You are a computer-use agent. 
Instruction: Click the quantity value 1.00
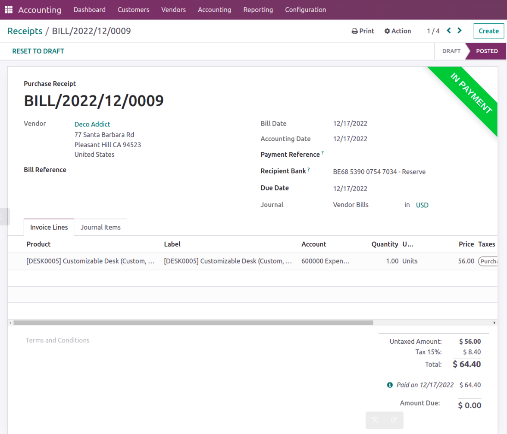coord(392,261)
